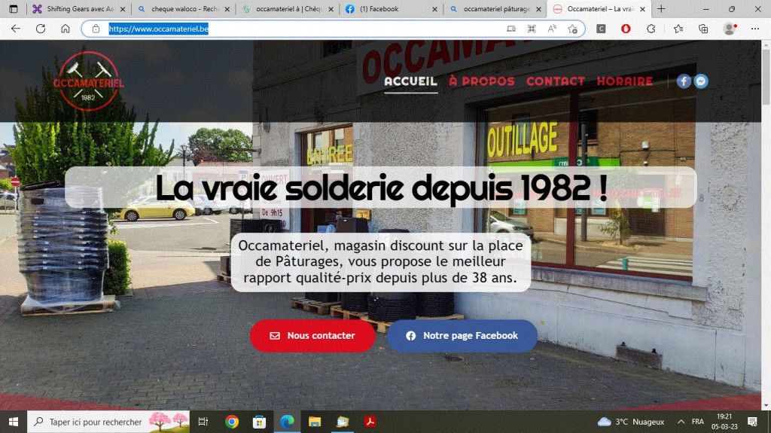Click the 'Nous contacter' red button
Image resolution: width=771 pixels, height=433 pixels.
pos(312,336)
